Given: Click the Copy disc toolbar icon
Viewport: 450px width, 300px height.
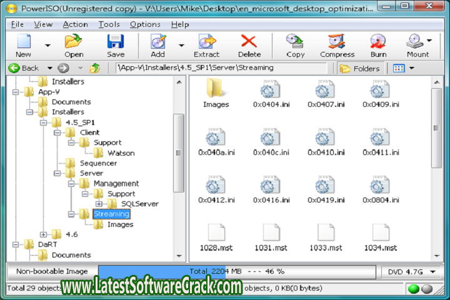Looking at the screenshot, I should coord(295,42).
